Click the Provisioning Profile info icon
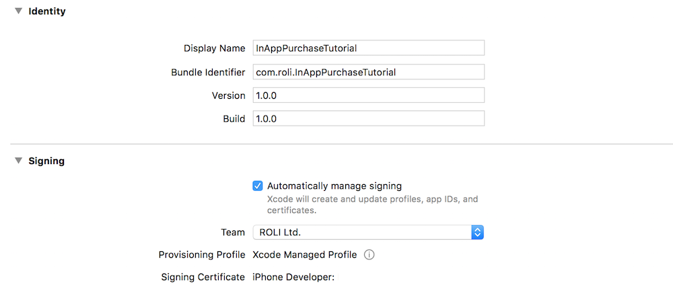The height and width of the screenshot is (295, 673). point(369,255)
